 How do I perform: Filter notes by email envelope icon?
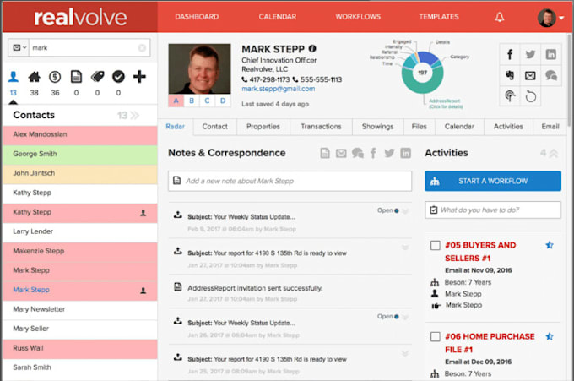(x=341, y=153)
